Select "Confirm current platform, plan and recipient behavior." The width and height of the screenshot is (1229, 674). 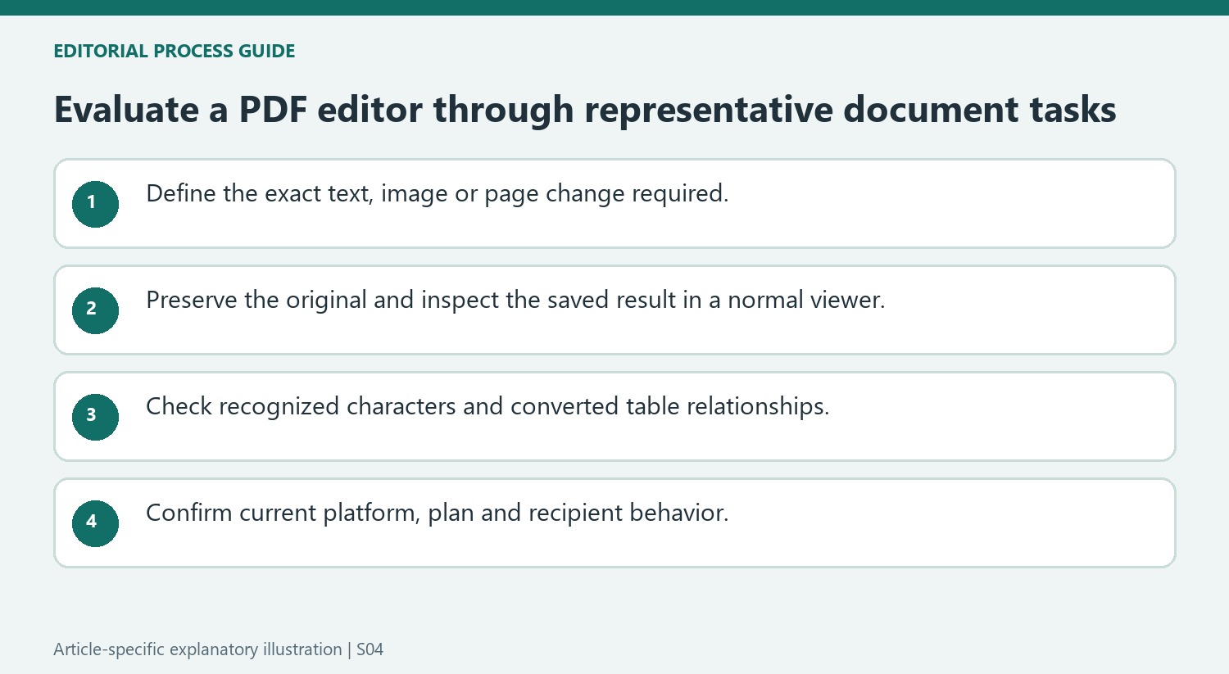coord(437,513)
